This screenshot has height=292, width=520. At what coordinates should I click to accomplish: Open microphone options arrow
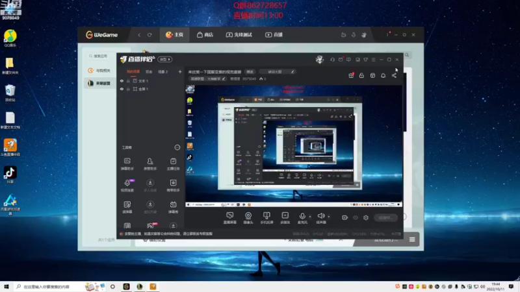click(310, 217)
